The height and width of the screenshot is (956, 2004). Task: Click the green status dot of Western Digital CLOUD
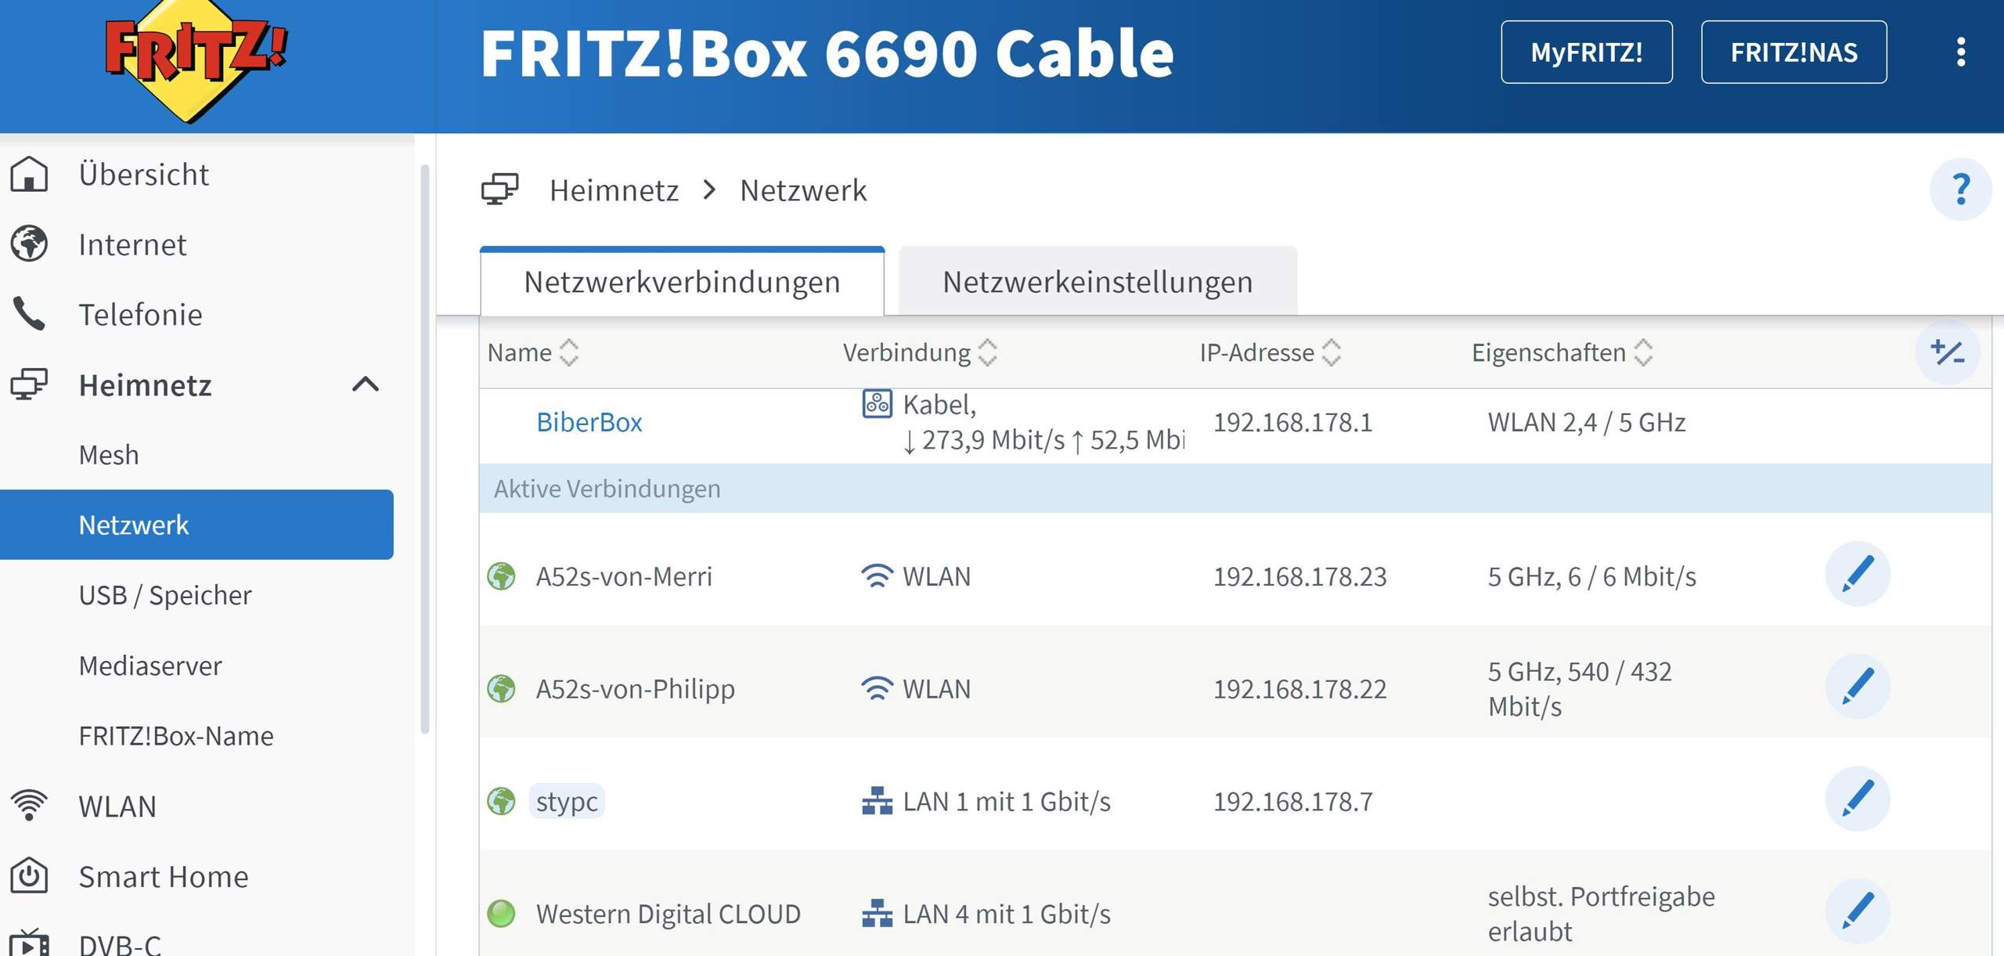(x=502, y=913)
